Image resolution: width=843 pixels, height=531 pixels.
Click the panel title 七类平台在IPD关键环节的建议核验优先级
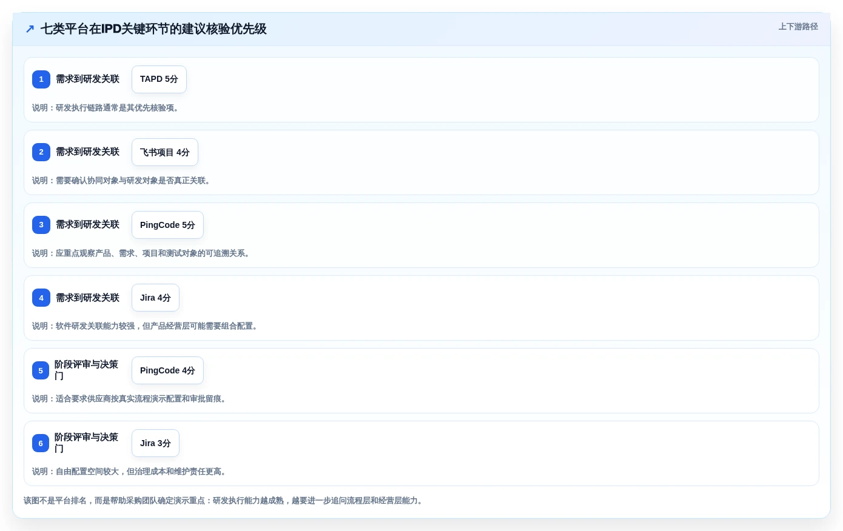[153, 28]
